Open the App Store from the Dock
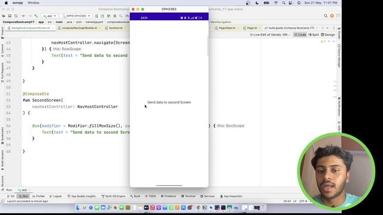The height and width of the screenshot is (215, 383). pyautogui.click(x=183, y=207)
